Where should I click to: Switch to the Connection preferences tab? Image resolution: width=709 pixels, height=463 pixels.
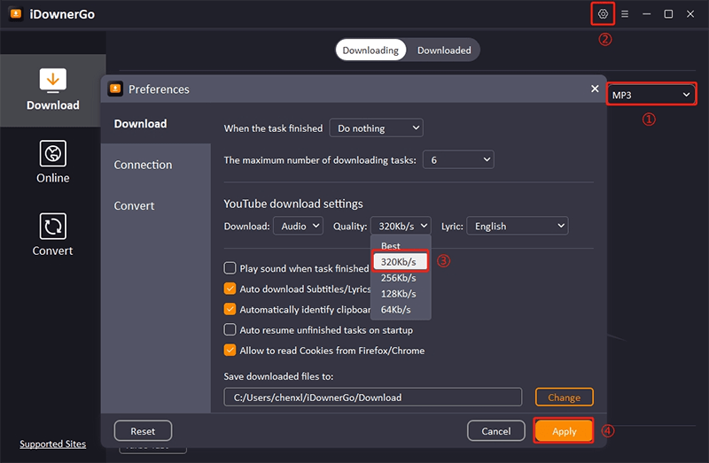click(143, 165)
